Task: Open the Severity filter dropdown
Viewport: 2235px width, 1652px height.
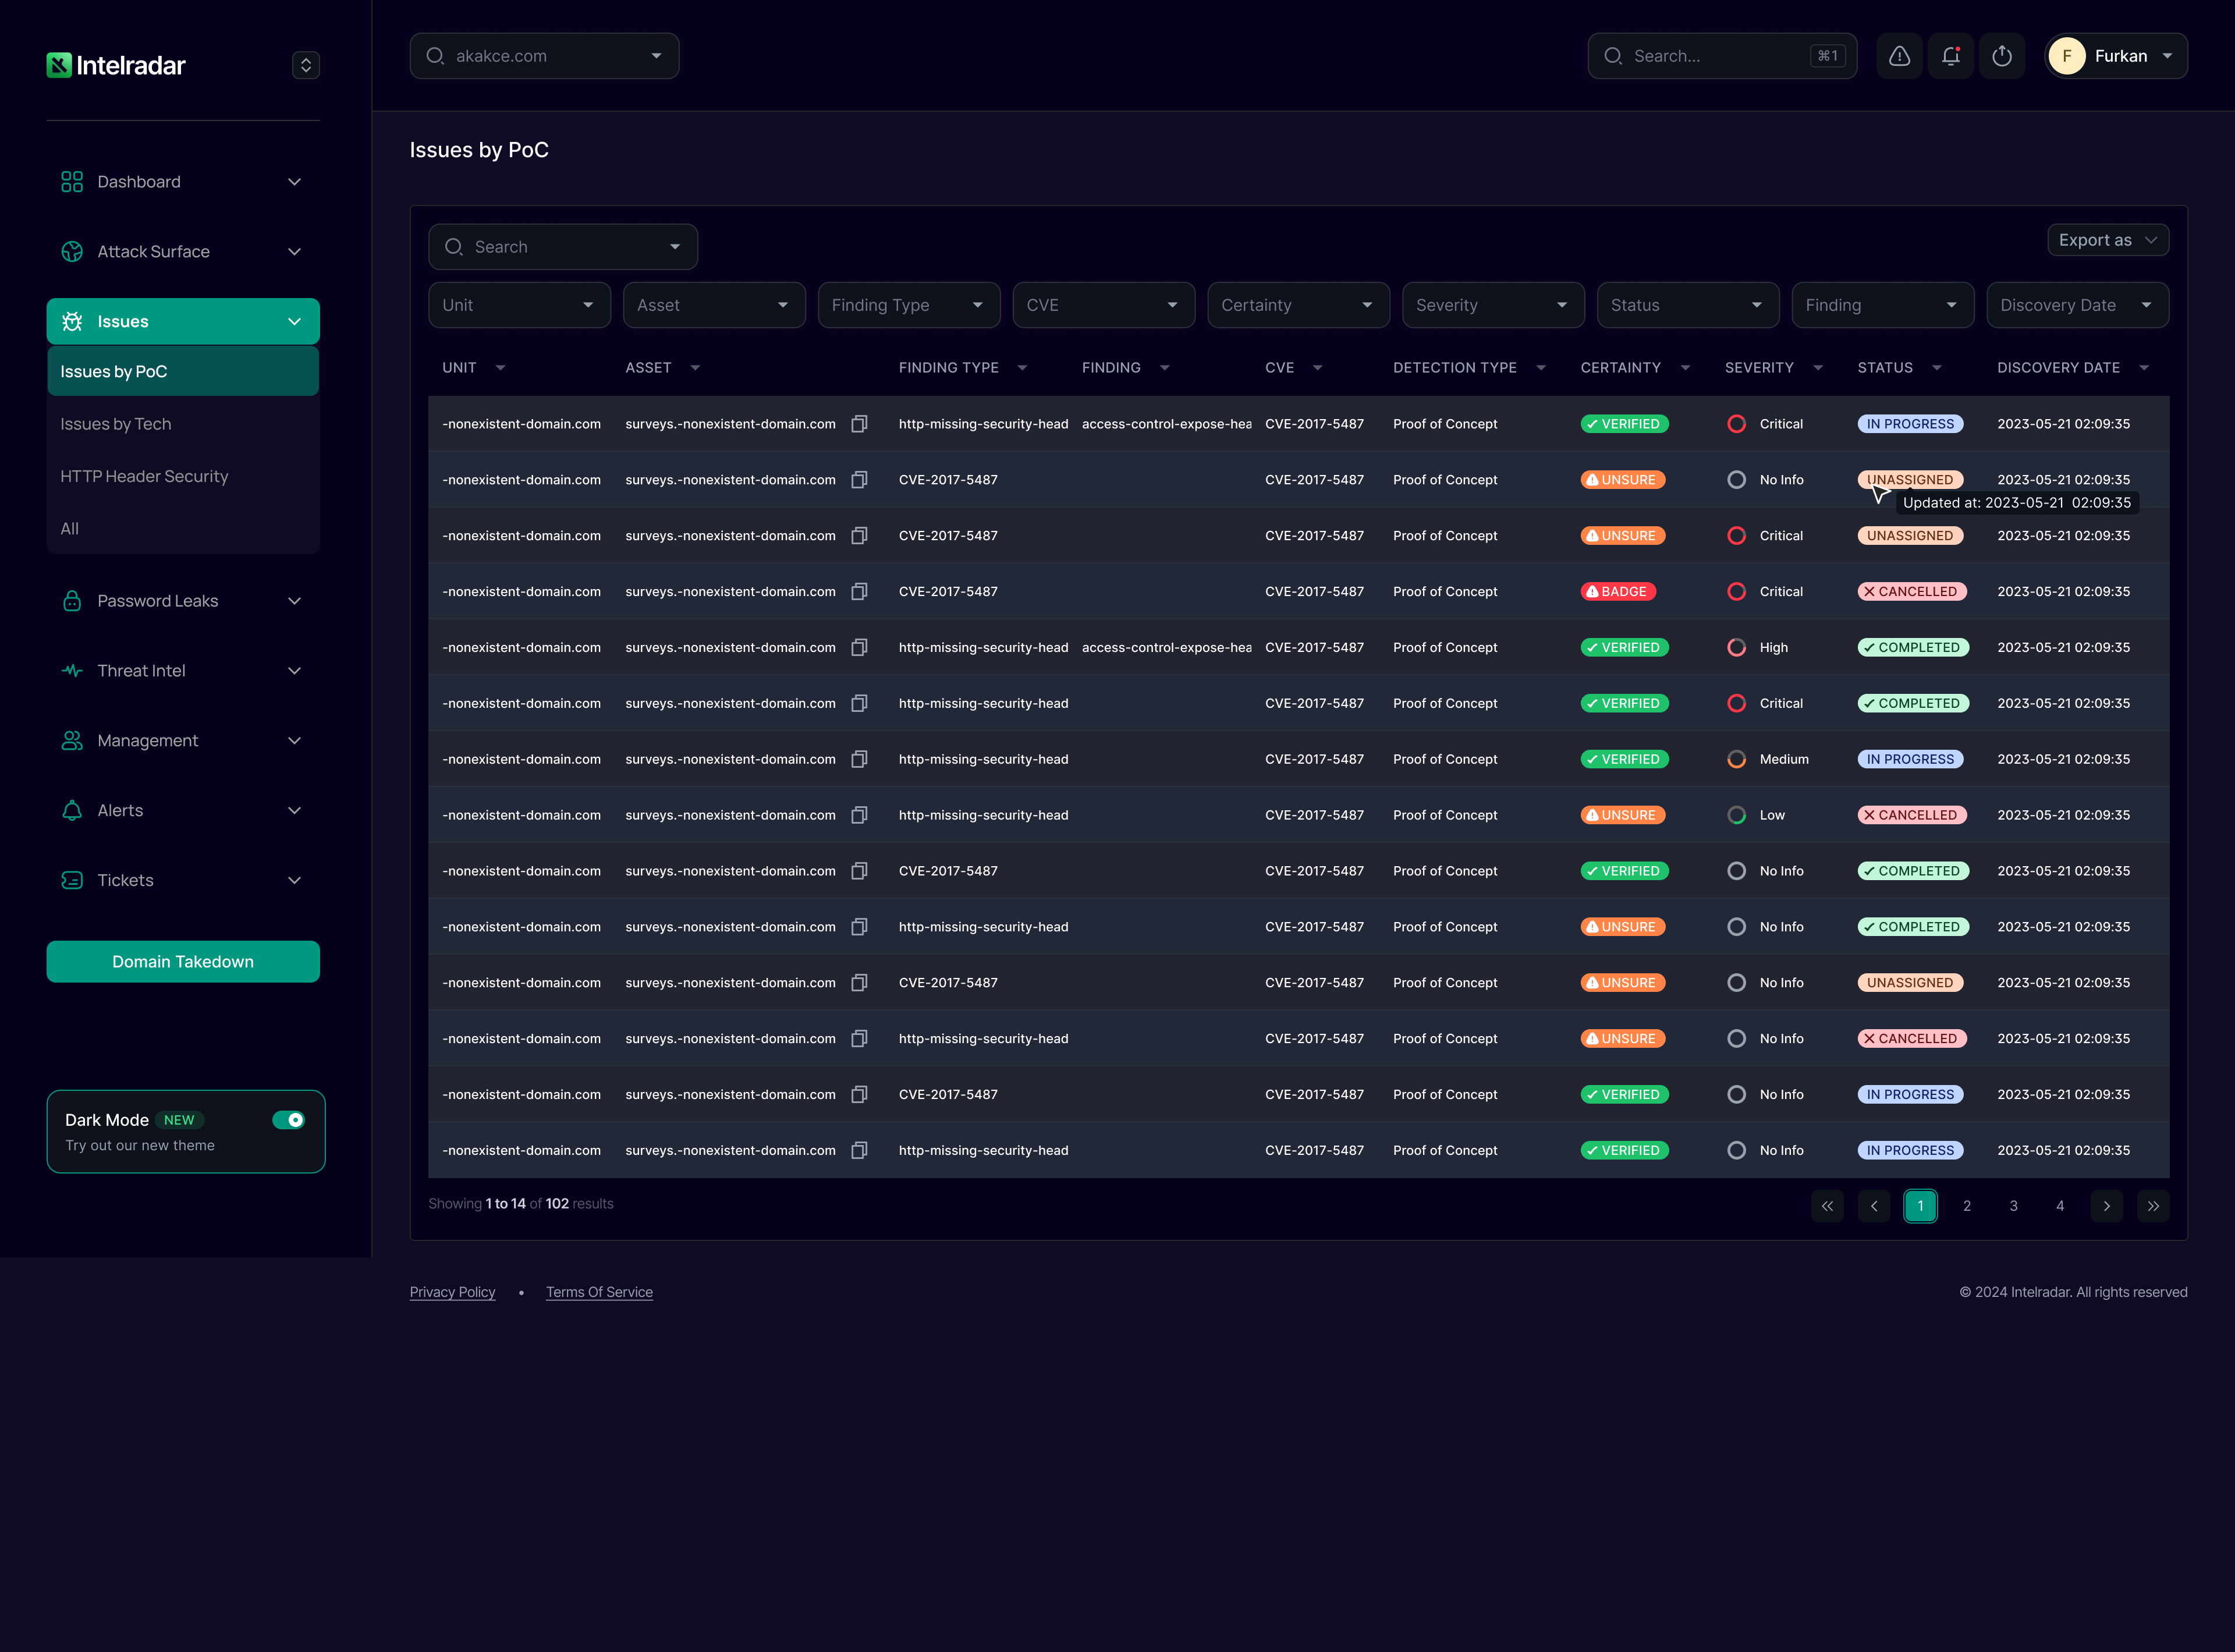Action: (x=1492, y=305)
